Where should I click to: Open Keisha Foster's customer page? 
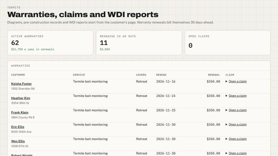point(21,84)
